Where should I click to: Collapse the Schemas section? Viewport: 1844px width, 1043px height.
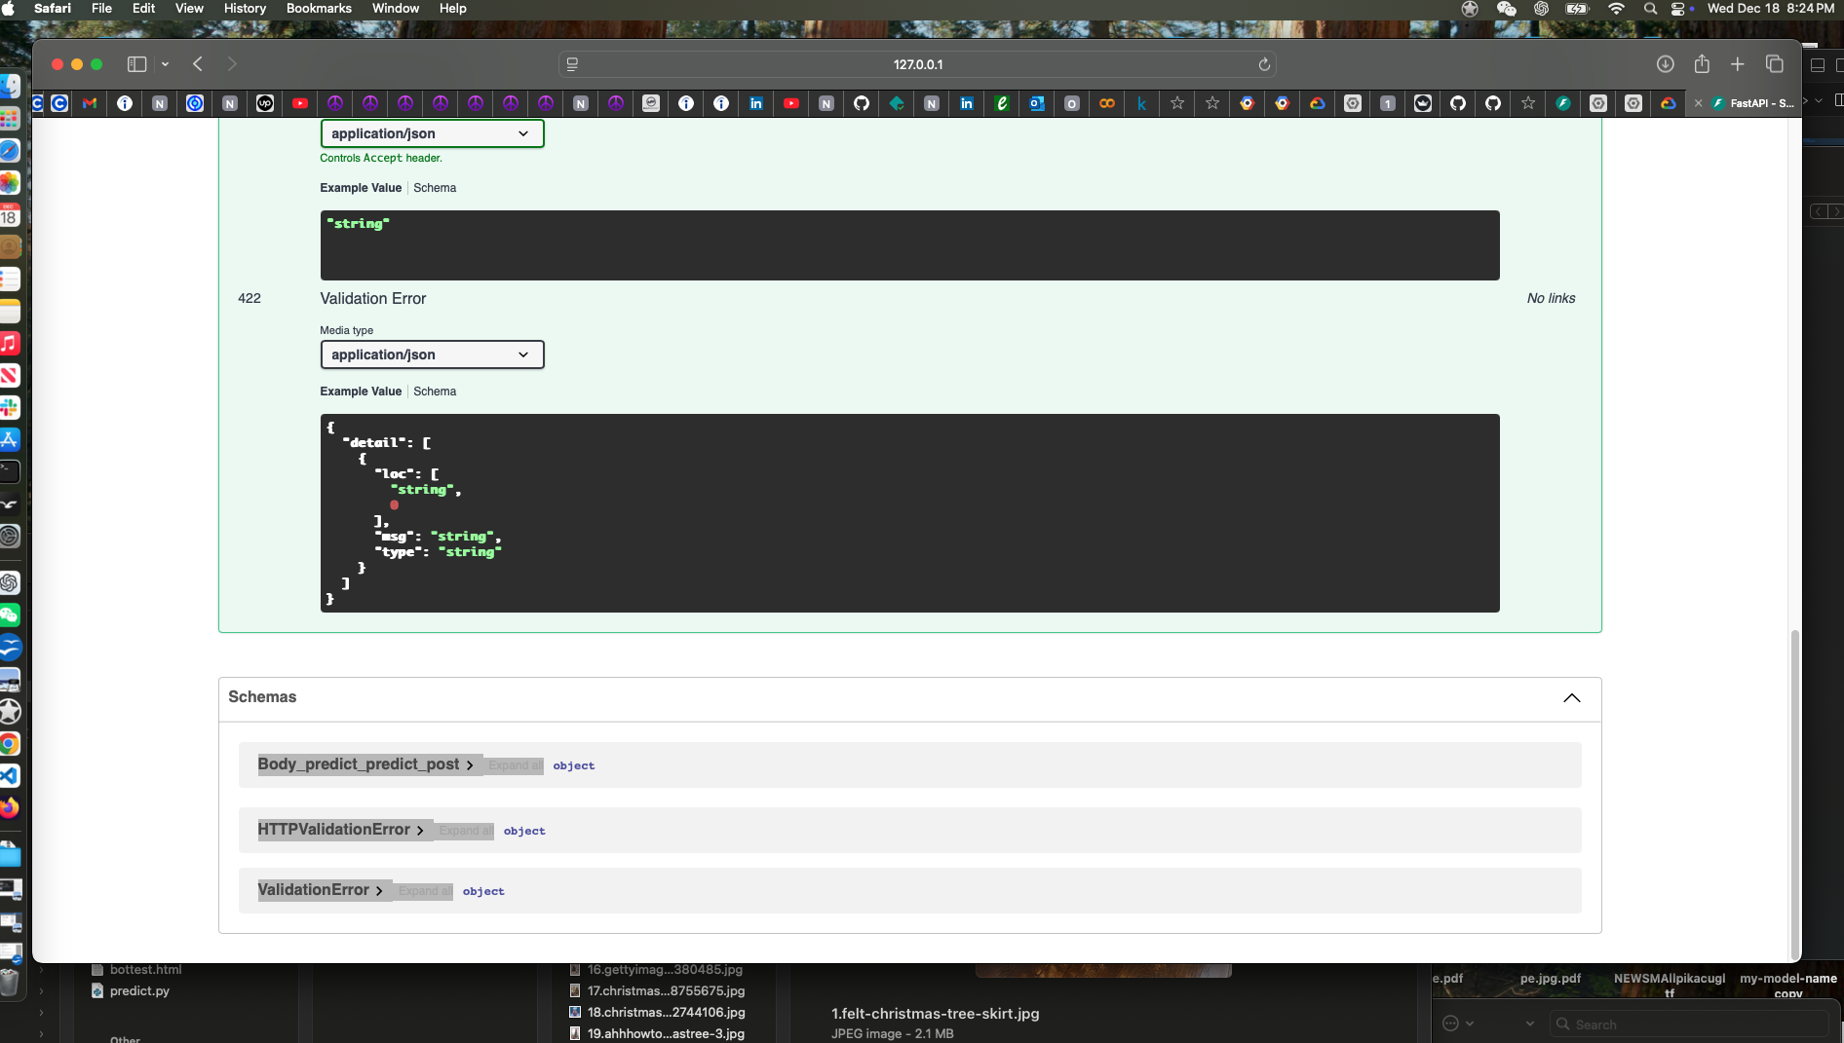point(1571,698)
